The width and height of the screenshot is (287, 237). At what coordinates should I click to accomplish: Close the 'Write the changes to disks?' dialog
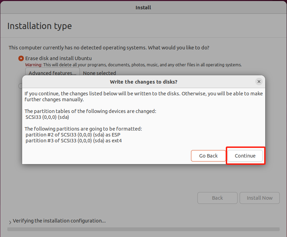[x=259, y=82]
